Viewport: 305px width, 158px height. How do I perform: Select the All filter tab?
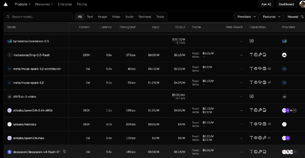(80, 17)
